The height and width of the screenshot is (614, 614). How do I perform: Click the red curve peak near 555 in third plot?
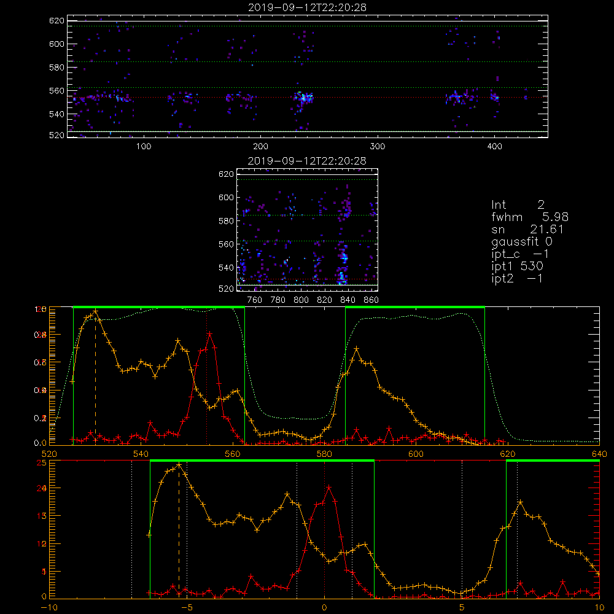210,334
